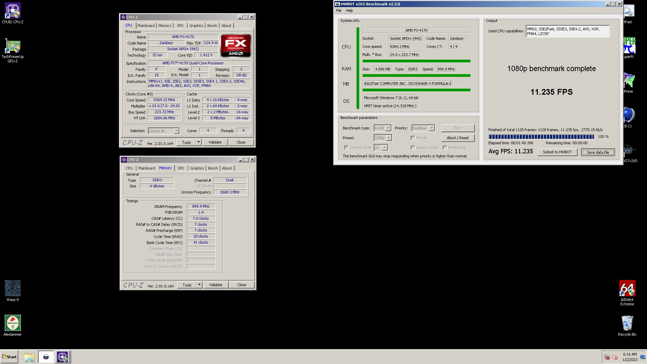Switch to About tab in the lower CPU-Z window
The height and width of the screenshot is (364, 647).
tap(227, 168)
